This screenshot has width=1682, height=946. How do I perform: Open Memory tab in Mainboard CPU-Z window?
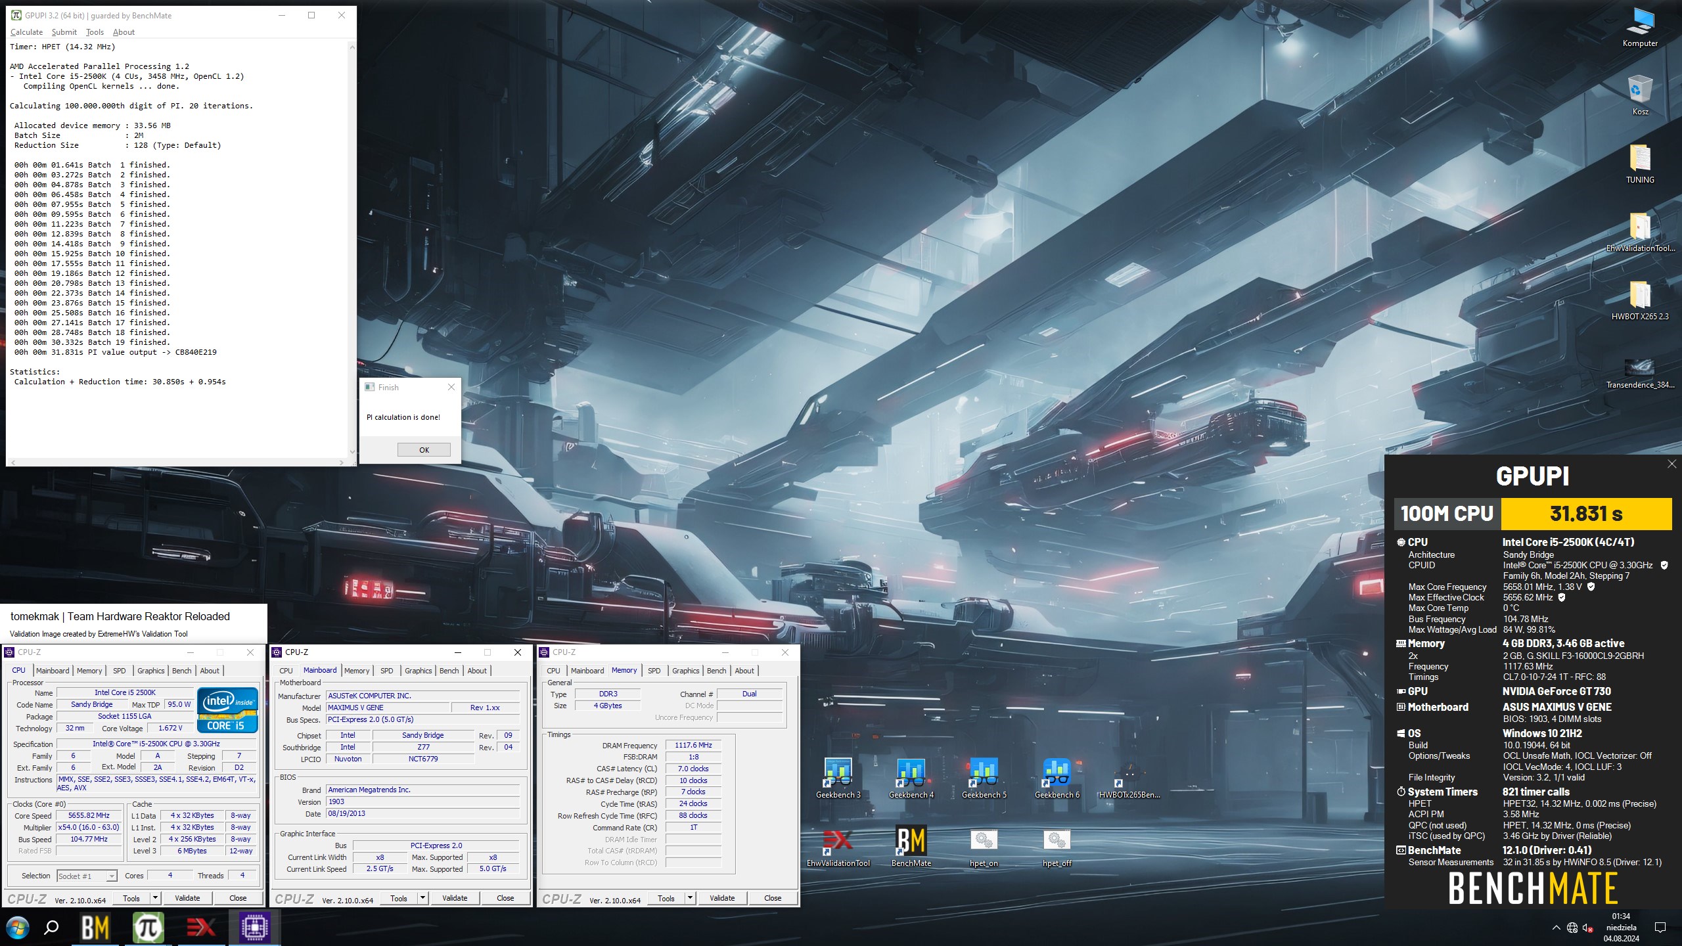[x=356, y=671]
